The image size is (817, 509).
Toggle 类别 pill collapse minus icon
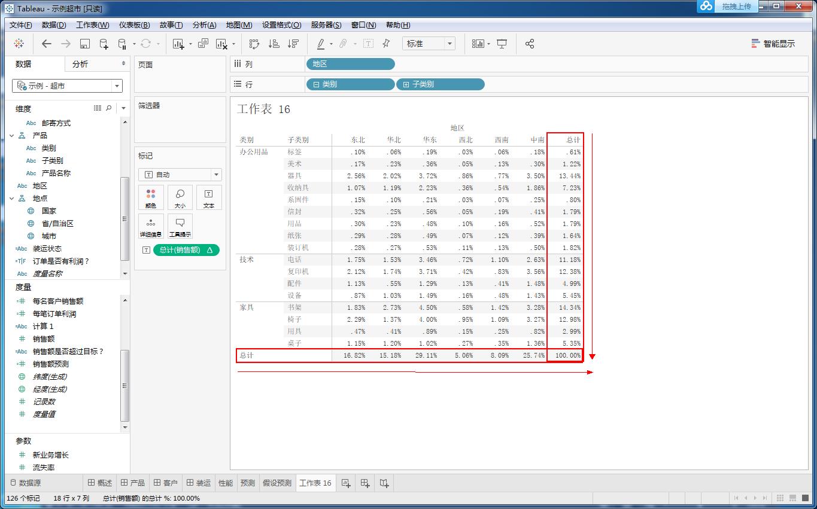[315, 84]
